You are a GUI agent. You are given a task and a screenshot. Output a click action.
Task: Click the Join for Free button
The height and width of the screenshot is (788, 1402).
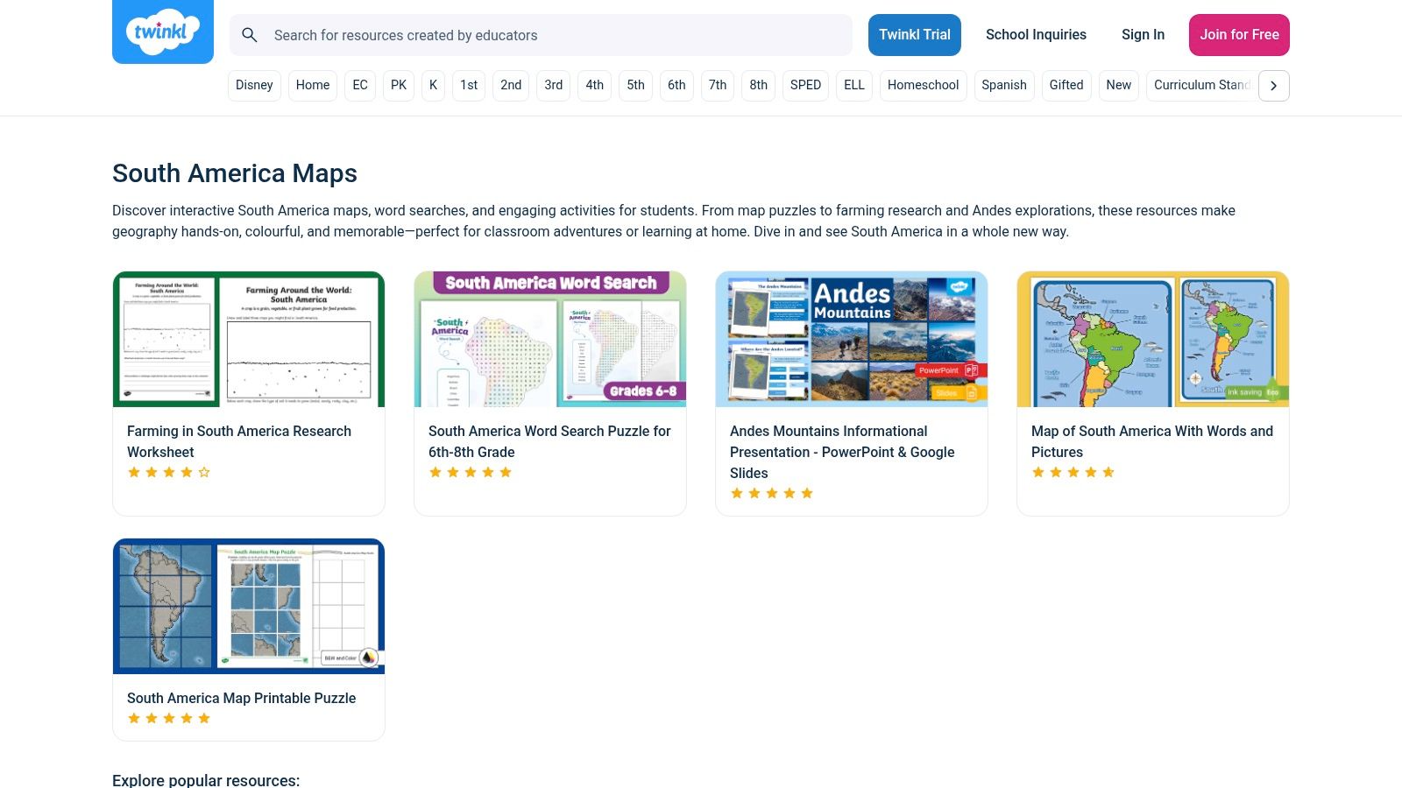click(1239, 35)
